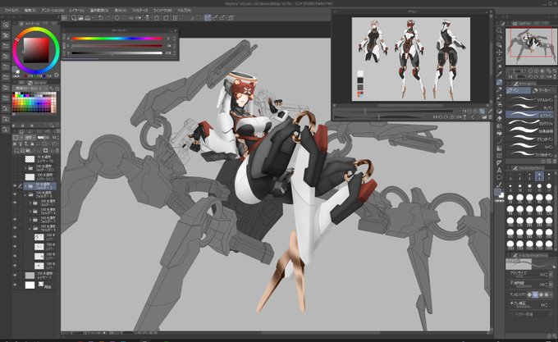Hide the gray レイヤー 1 layer
558x342 pixels.
(x=15, y=275)
